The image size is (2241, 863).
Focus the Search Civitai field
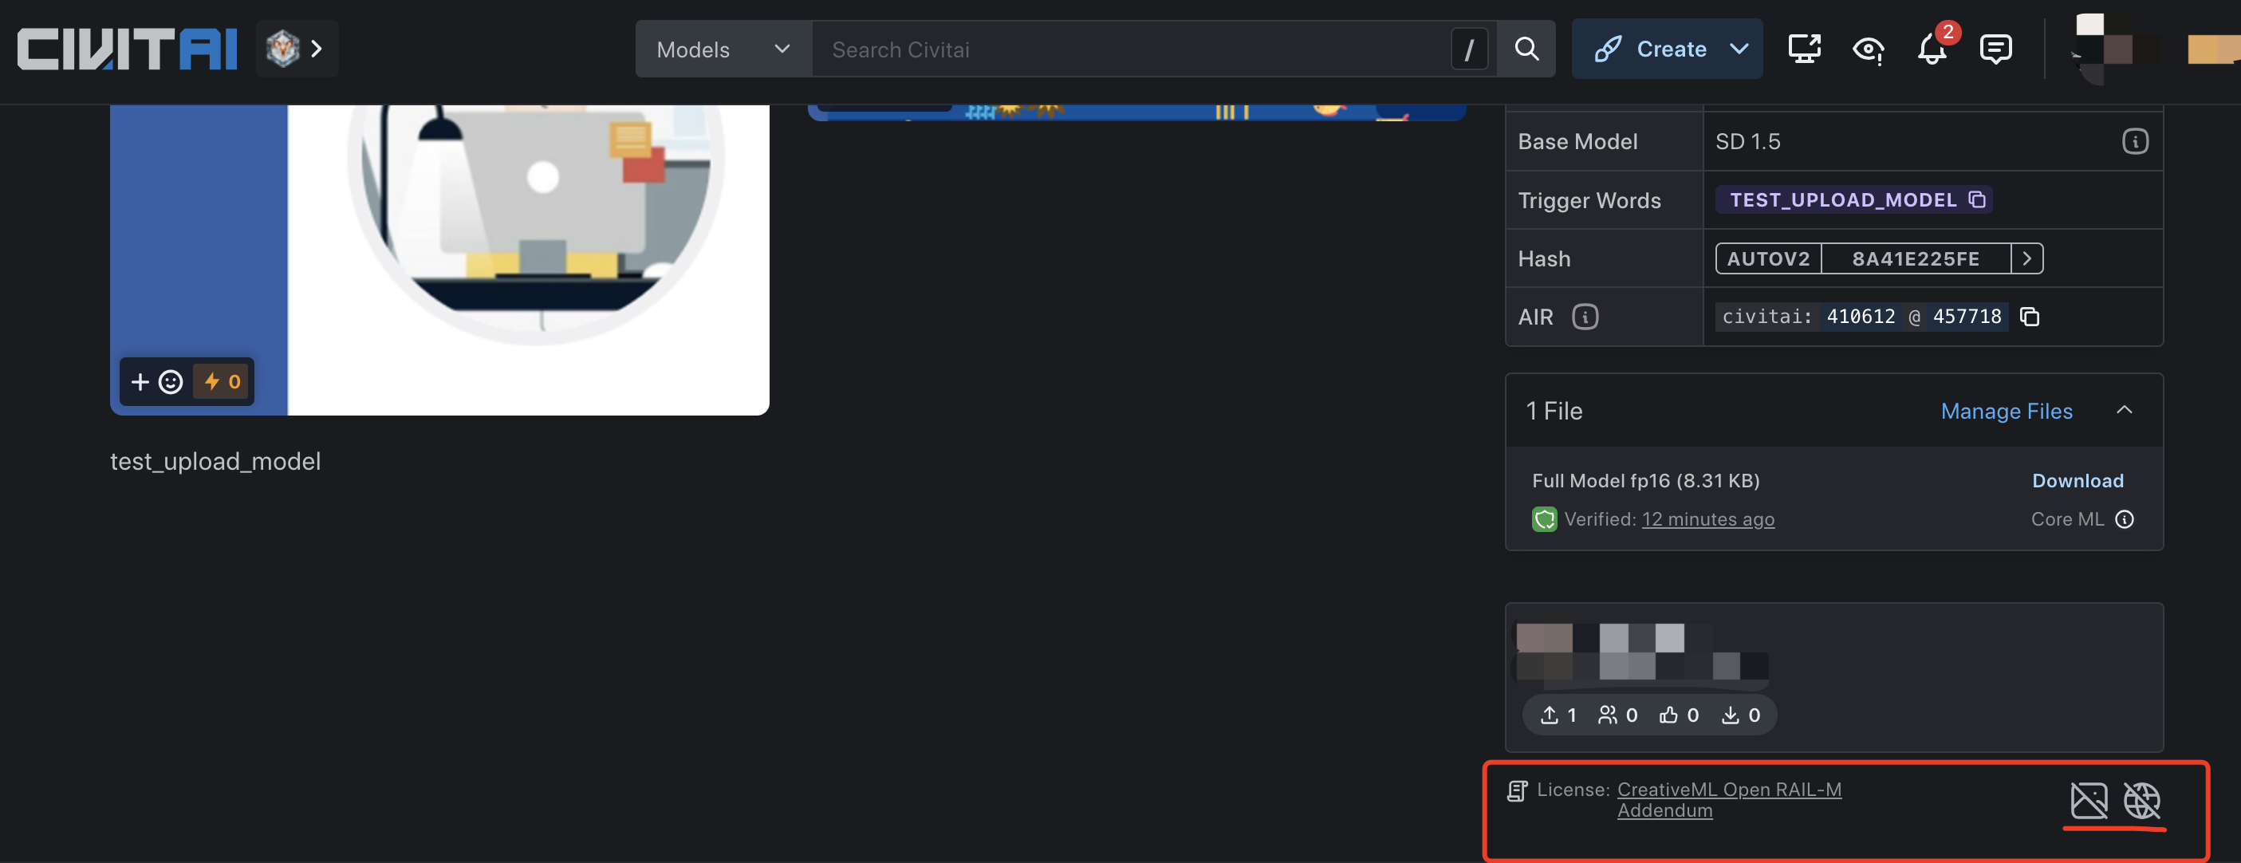coord(1131,49)
